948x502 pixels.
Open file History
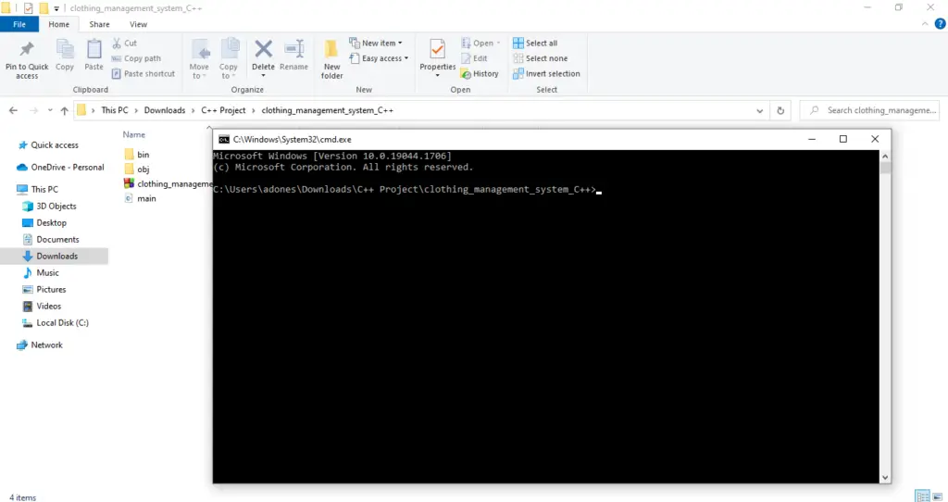(480, 74)
